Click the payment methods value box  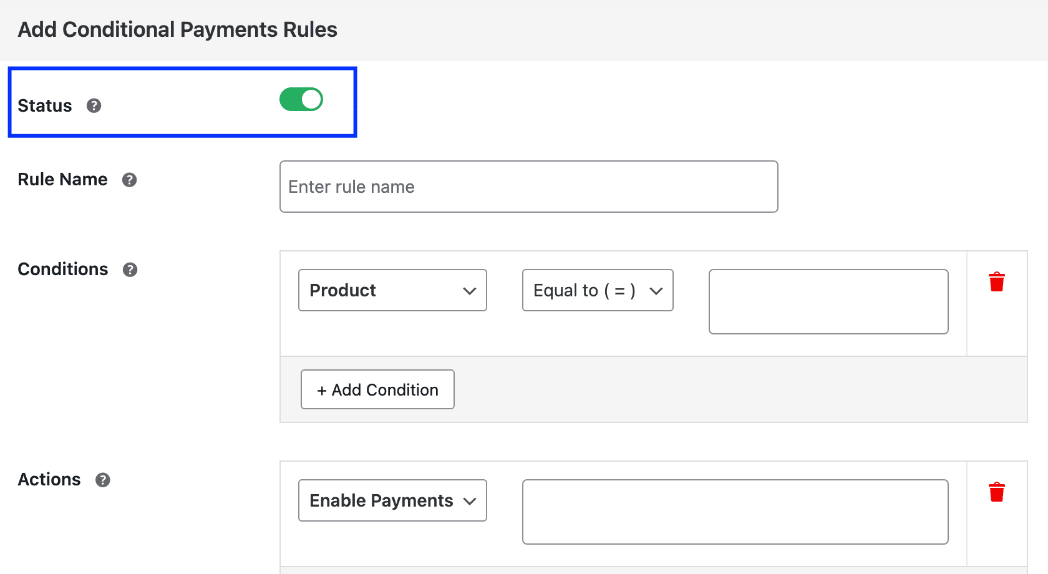coord(735,512)
